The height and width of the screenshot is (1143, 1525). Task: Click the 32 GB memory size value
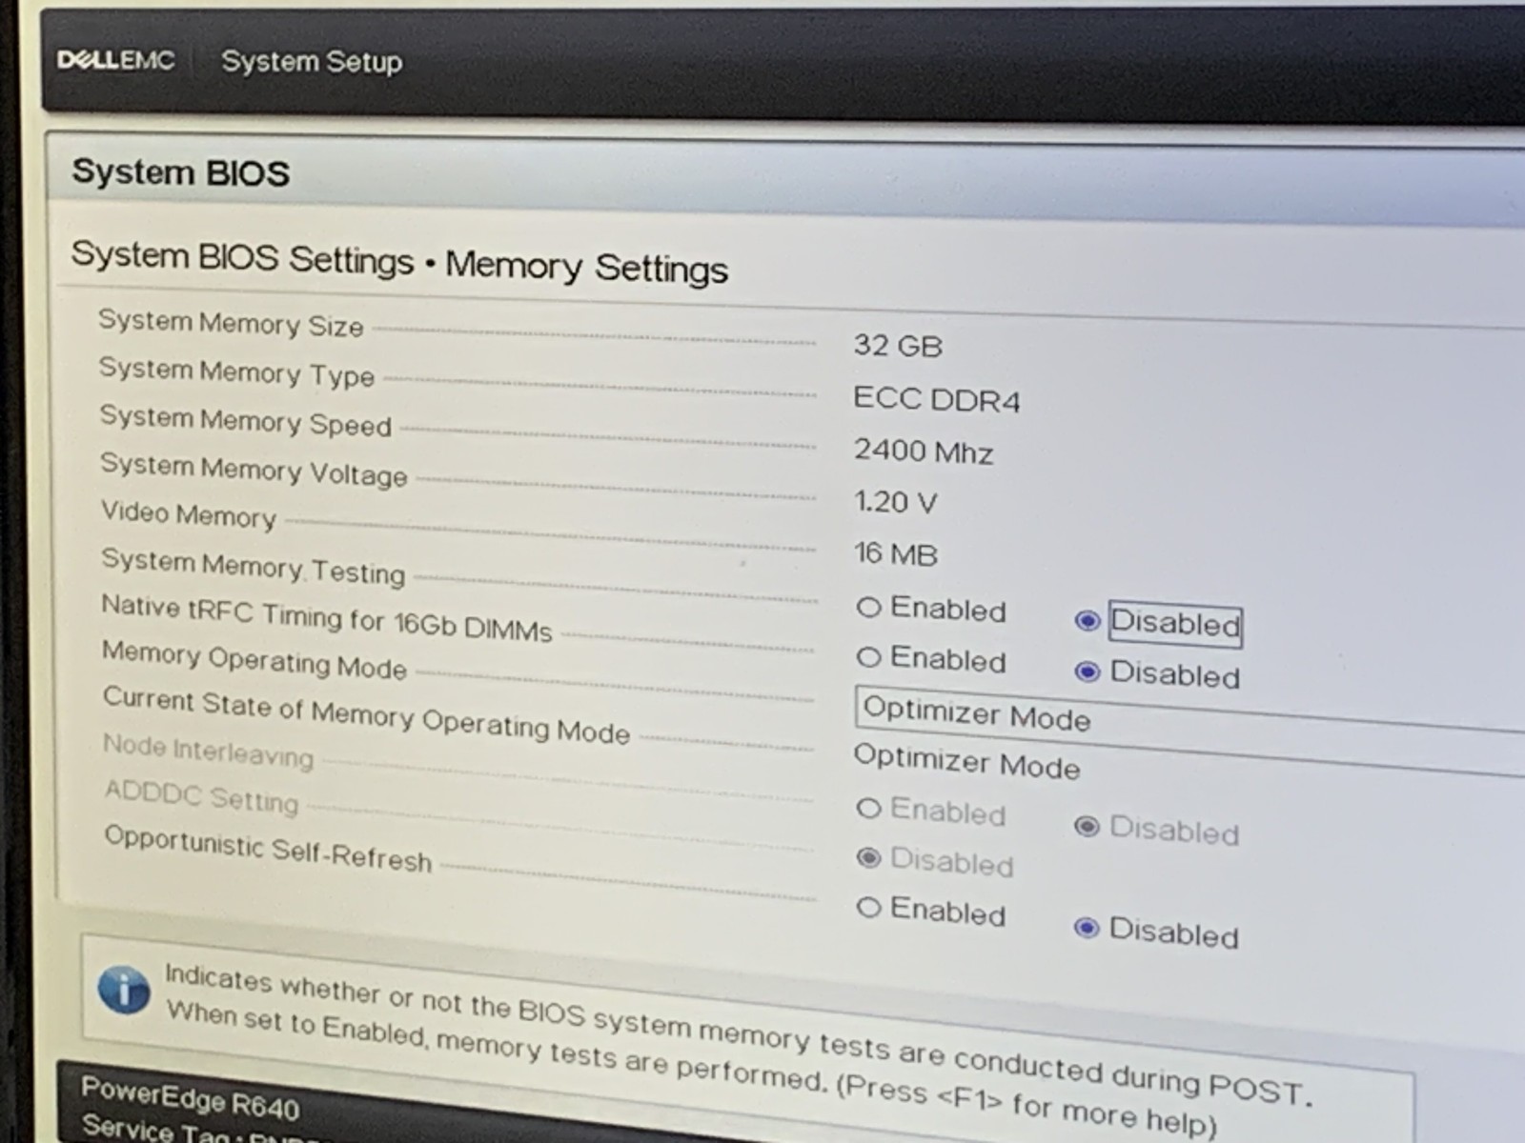[x=898, y=345]
